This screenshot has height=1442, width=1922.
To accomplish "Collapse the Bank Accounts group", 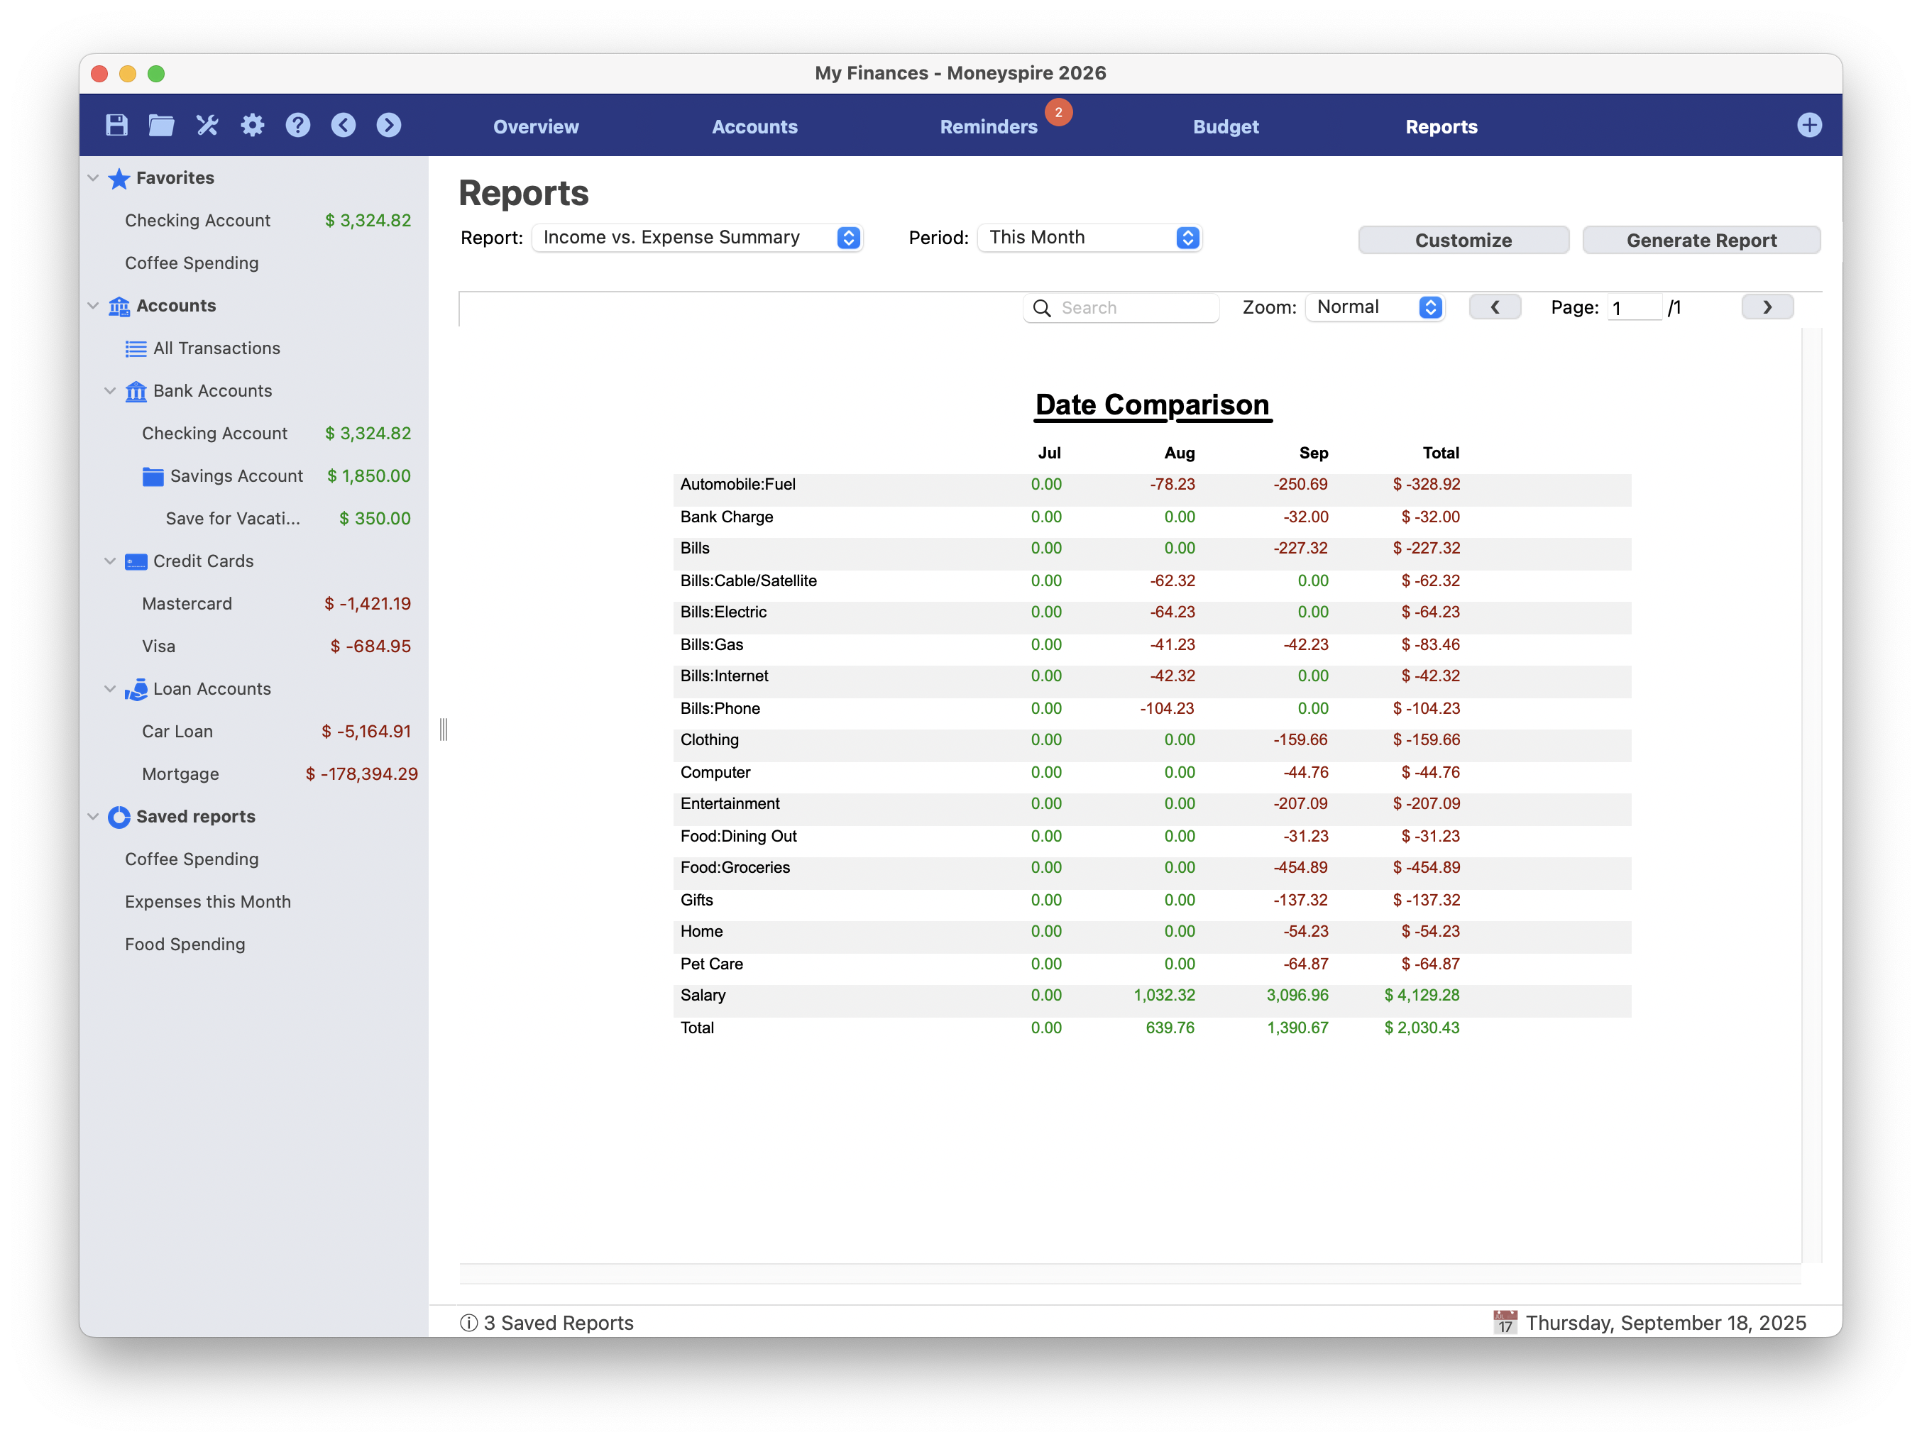I will click(109, 390).
